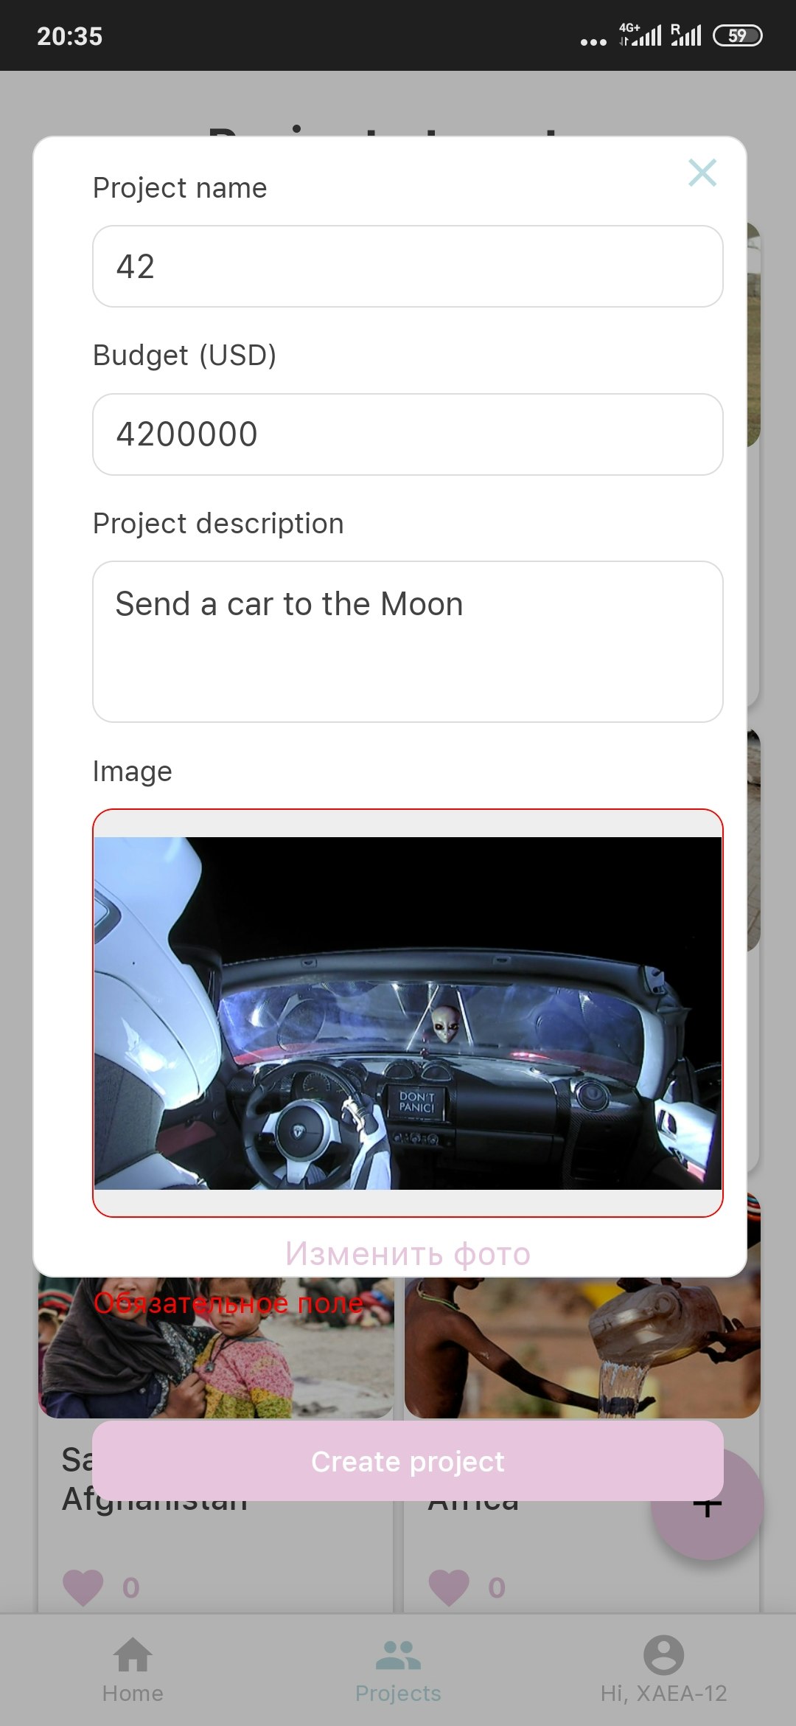Tap the Изменить фото link
This screenshot has height=1726, width=796.
408,1254
